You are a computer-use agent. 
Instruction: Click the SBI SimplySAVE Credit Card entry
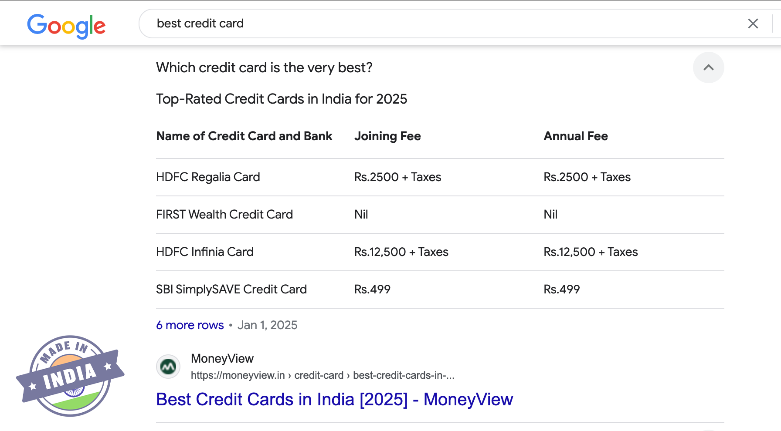[x=231, y=290]
